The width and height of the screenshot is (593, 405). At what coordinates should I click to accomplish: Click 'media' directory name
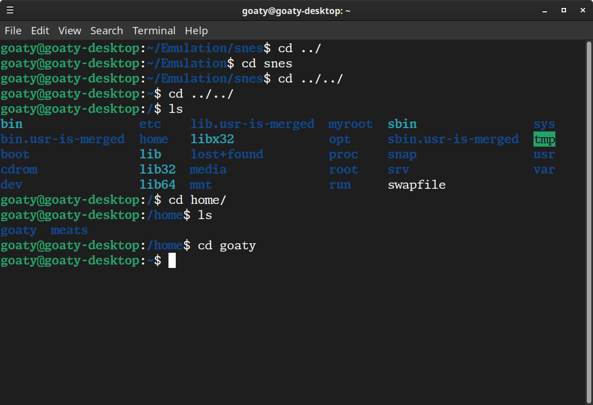click(x=208, y=170)
